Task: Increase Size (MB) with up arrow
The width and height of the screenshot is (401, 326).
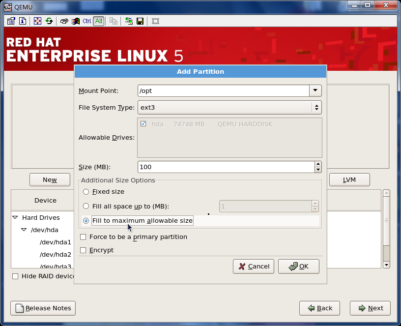Action: (318, 164)
